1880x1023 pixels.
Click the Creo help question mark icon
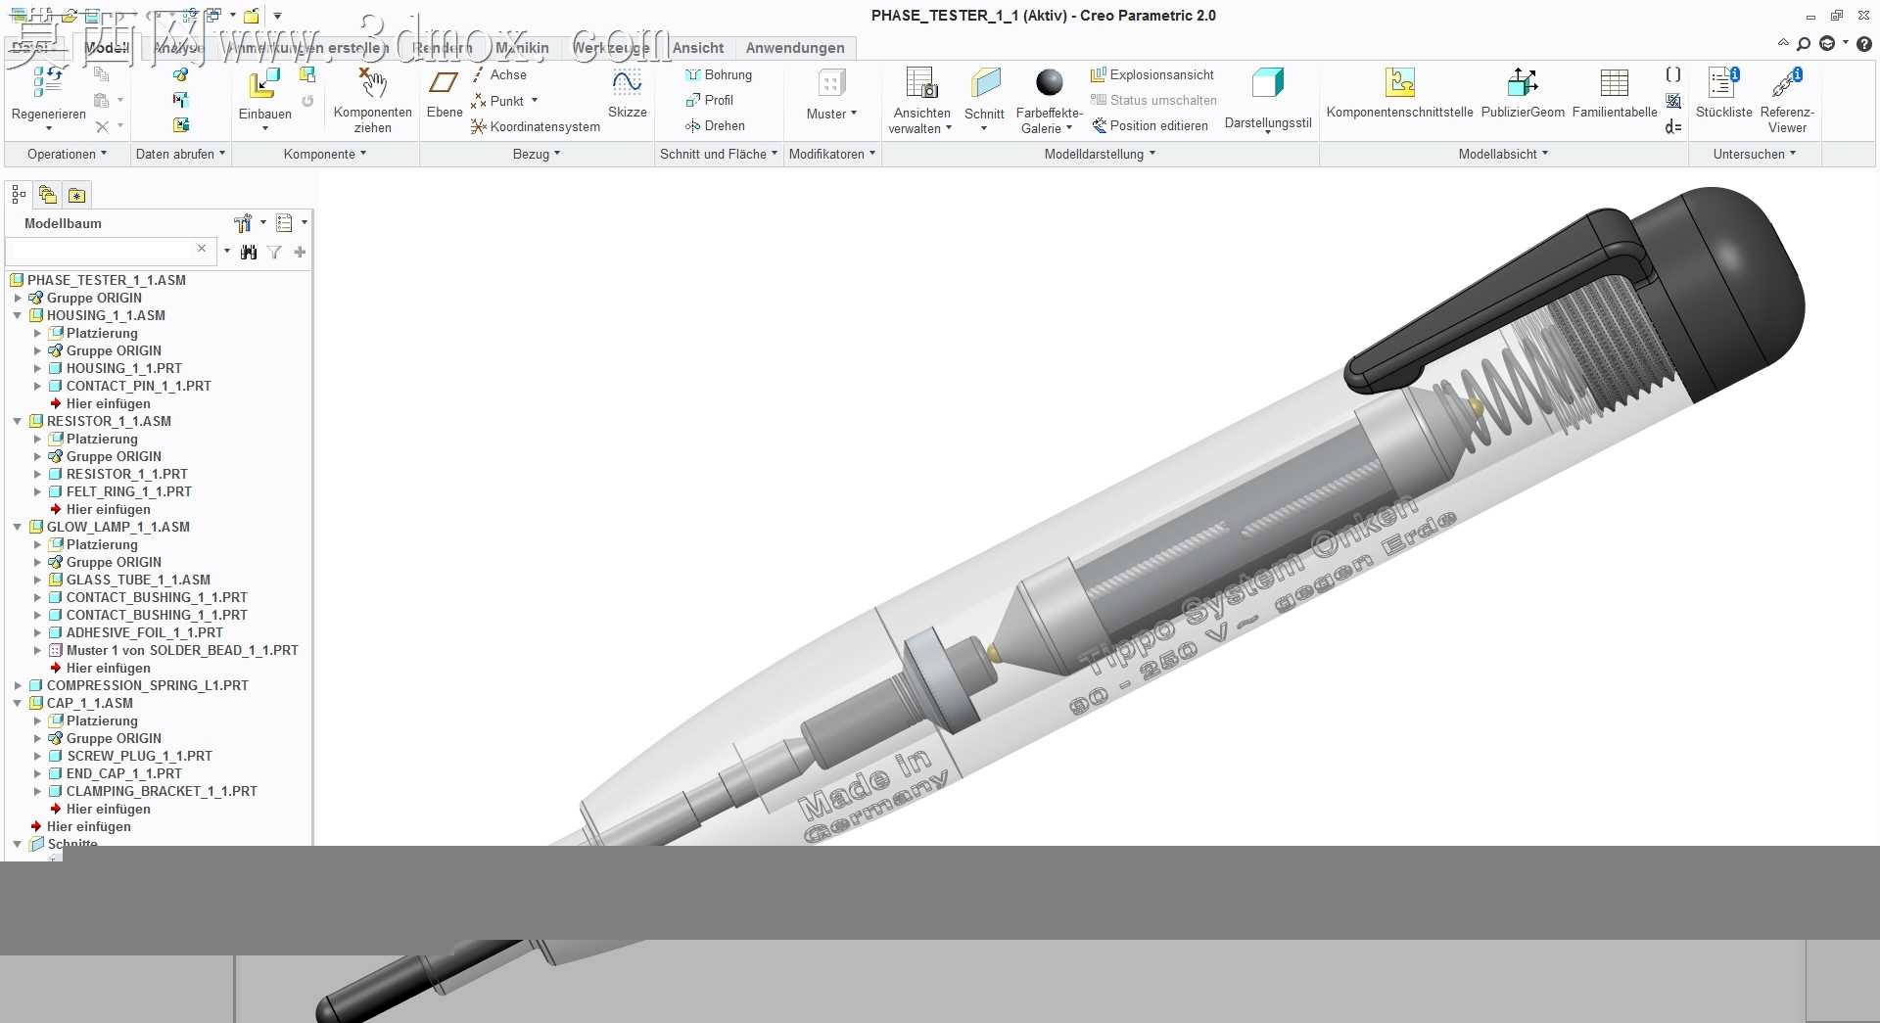(x=1864, y=44)
